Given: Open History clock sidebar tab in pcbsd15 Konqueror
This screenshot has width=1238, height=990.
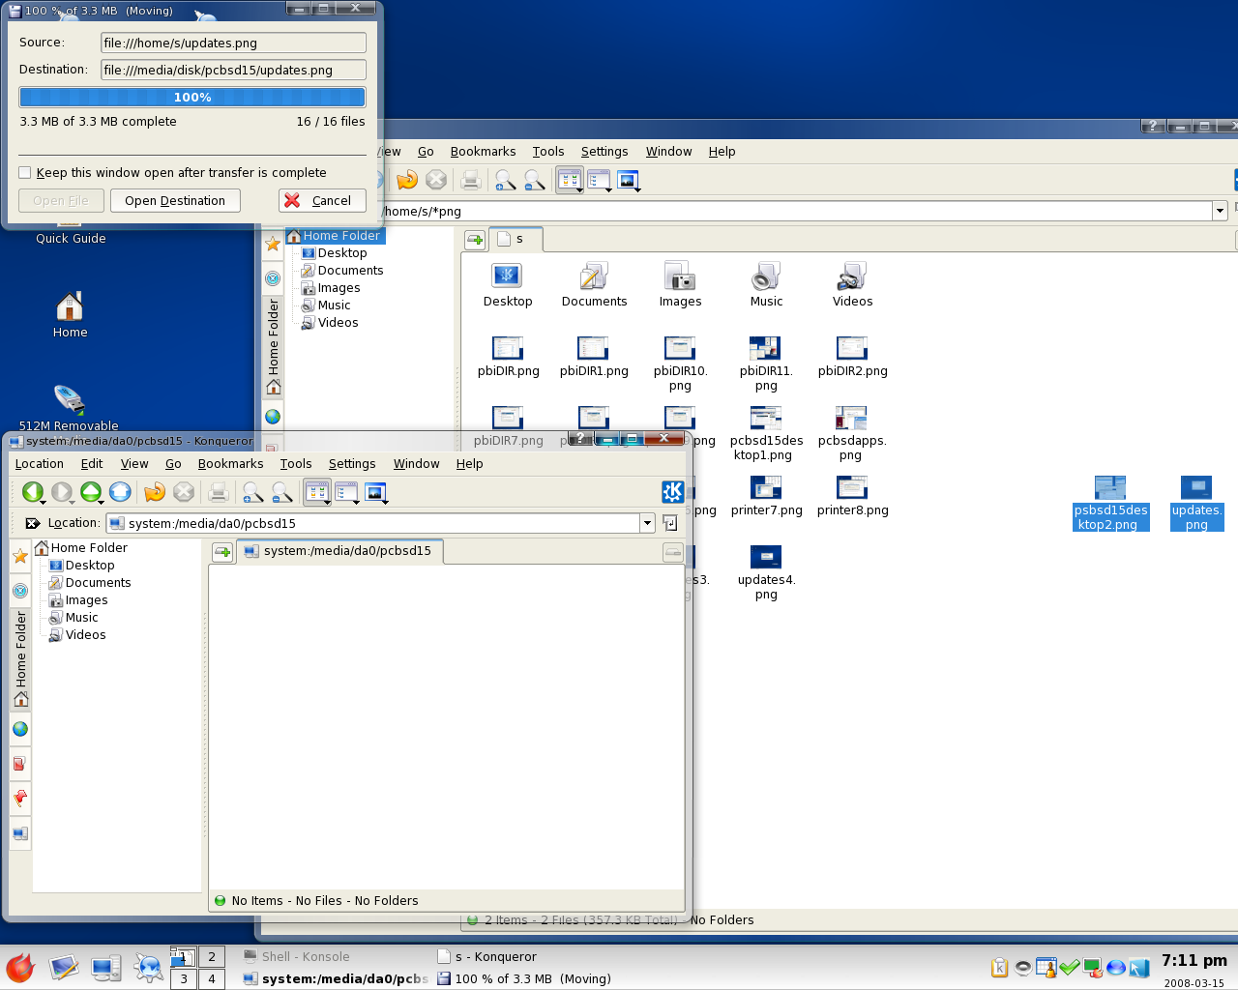Looking at the screenshot, I should pos(20,591).
